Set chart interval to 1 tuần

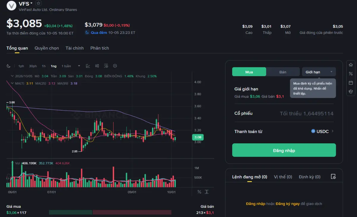tap(66, 66)
